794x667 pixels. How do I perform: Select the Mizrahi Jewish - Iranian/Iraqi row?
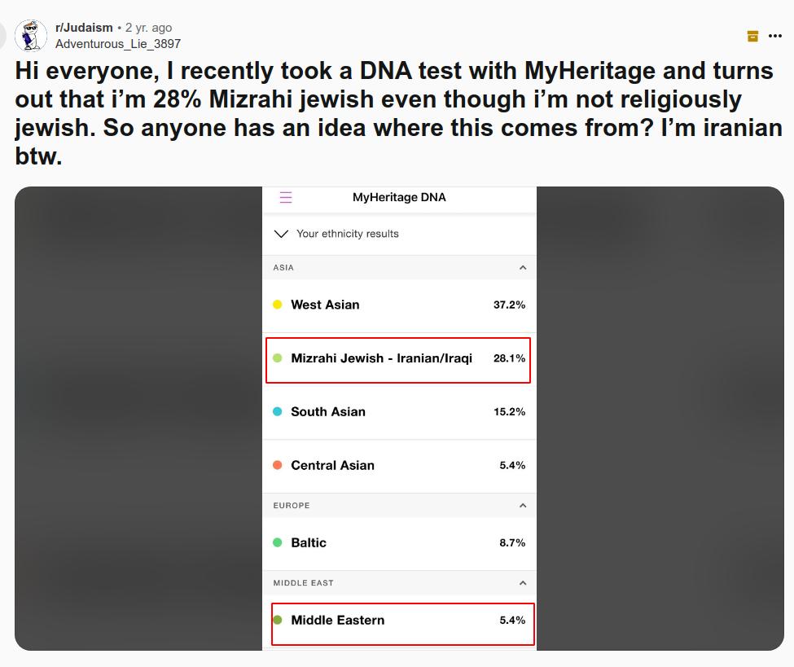[x=398, y=359]
